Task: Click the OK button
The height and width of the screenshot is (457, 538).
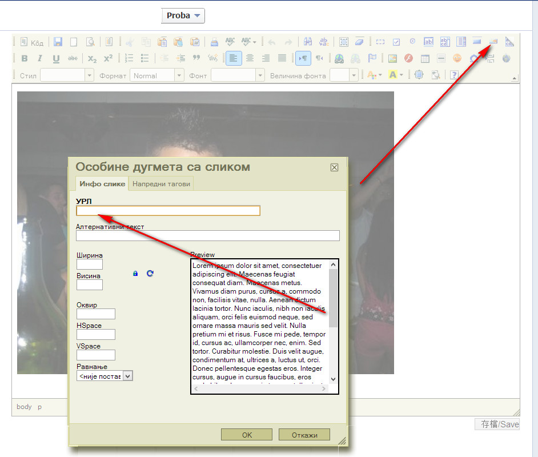Action: tap(247, 435)
